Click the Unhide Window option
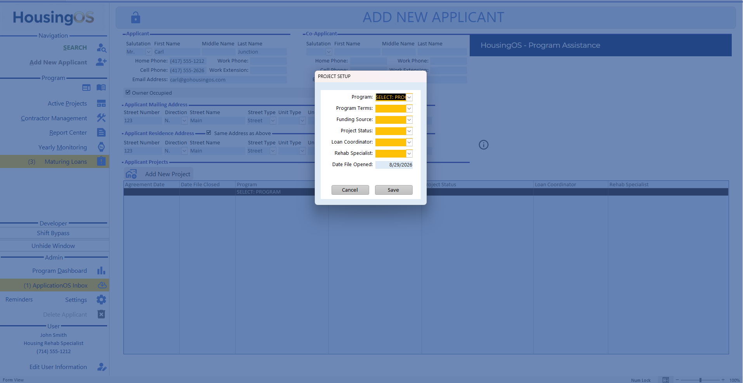The width and height of the screenshot is (743, 383). pyautogui.click(x=53, y=246)
